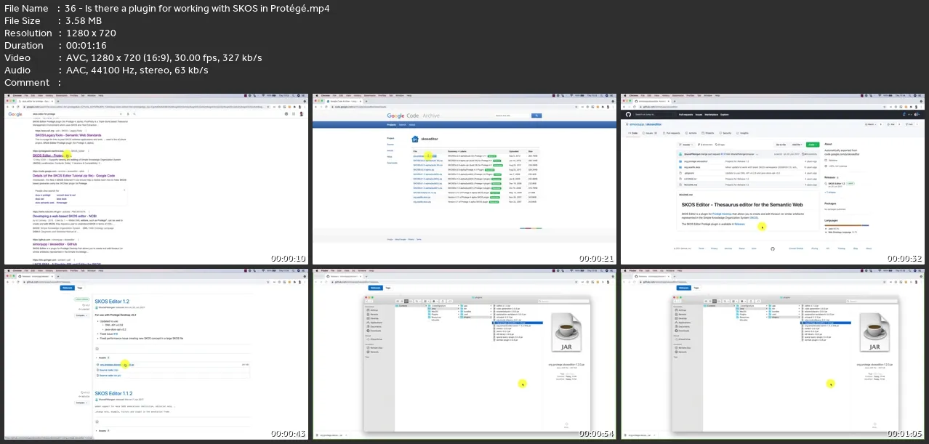Open 'Source' in the Google Code Archive sidebar

(x=390, y=145)
